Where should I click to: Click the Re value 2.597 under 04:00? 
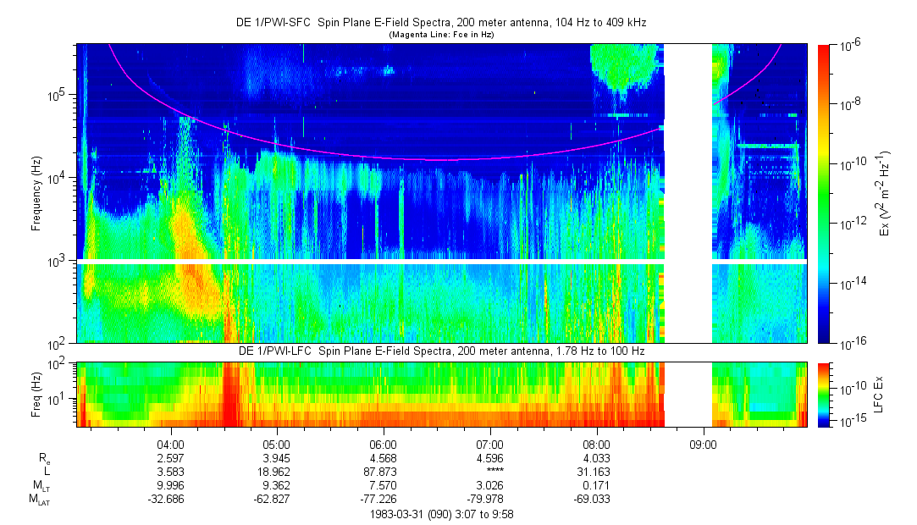pyautogui.click(x=170, y=458)
